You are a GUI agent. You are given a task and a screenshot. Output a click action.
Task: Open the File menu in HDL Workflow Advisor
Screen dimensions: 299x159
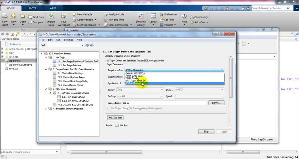click(42, 40)
